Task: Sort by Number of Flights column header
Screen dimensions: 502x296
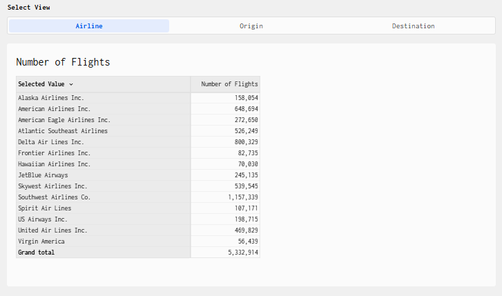Action: (229, 84)
